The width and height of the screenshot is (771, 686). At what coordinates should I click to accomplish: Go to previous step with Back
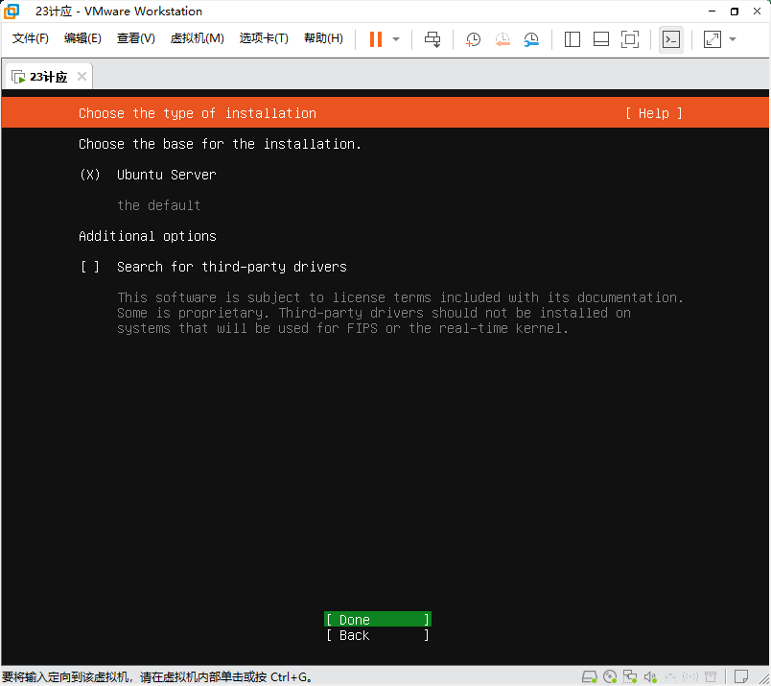pos(378,635)
